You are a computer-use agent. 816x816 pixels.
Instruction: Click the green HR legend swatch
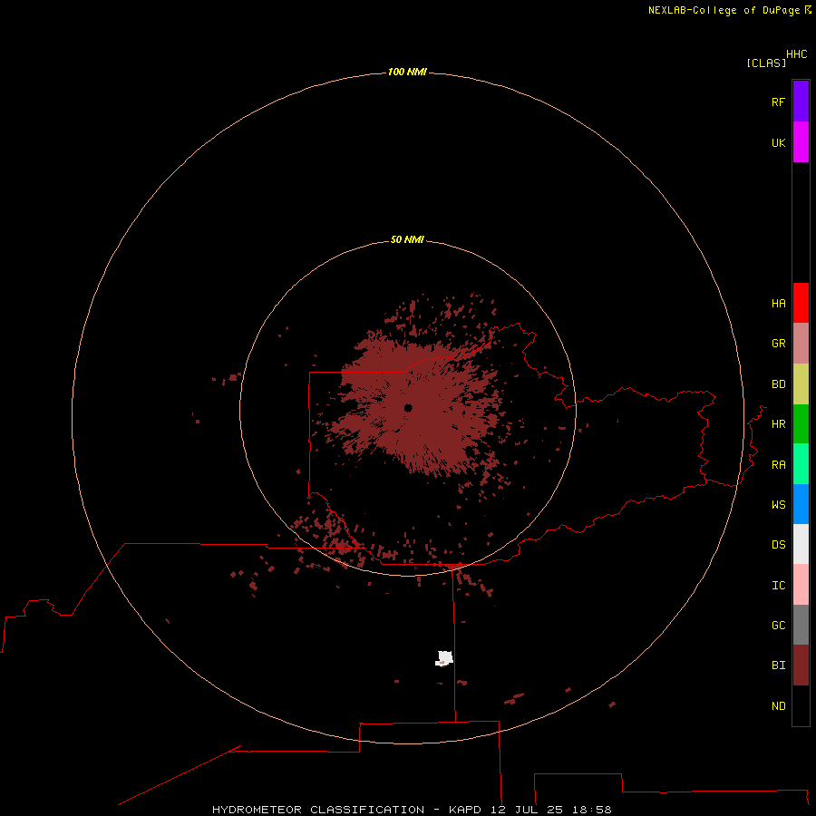click(x=801, y=424)
